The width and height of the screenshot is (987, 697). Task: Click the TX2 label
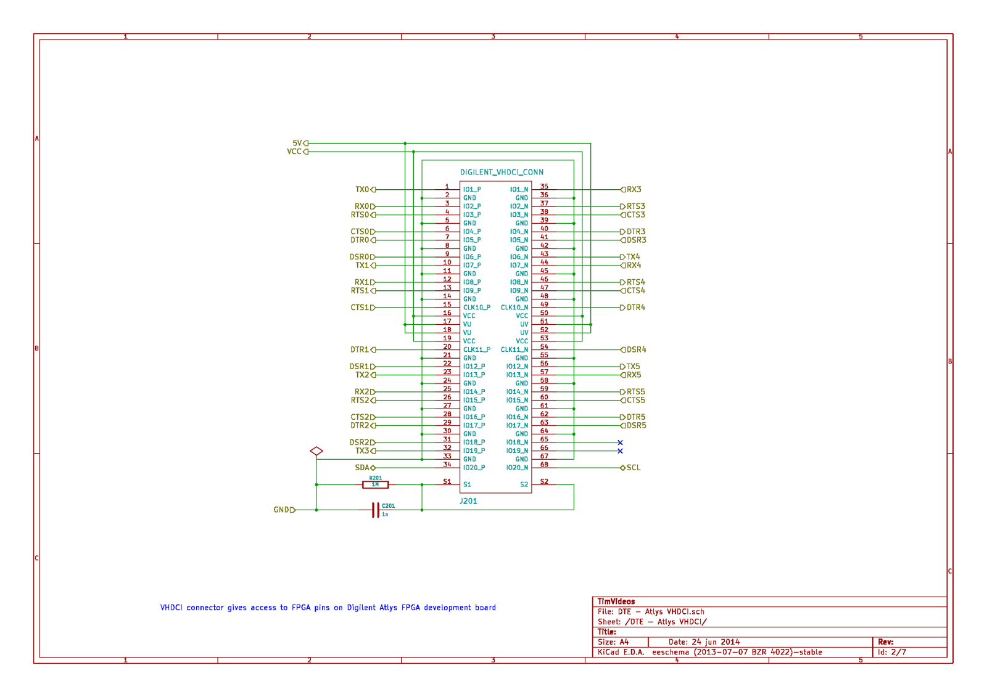click(365, 375)
